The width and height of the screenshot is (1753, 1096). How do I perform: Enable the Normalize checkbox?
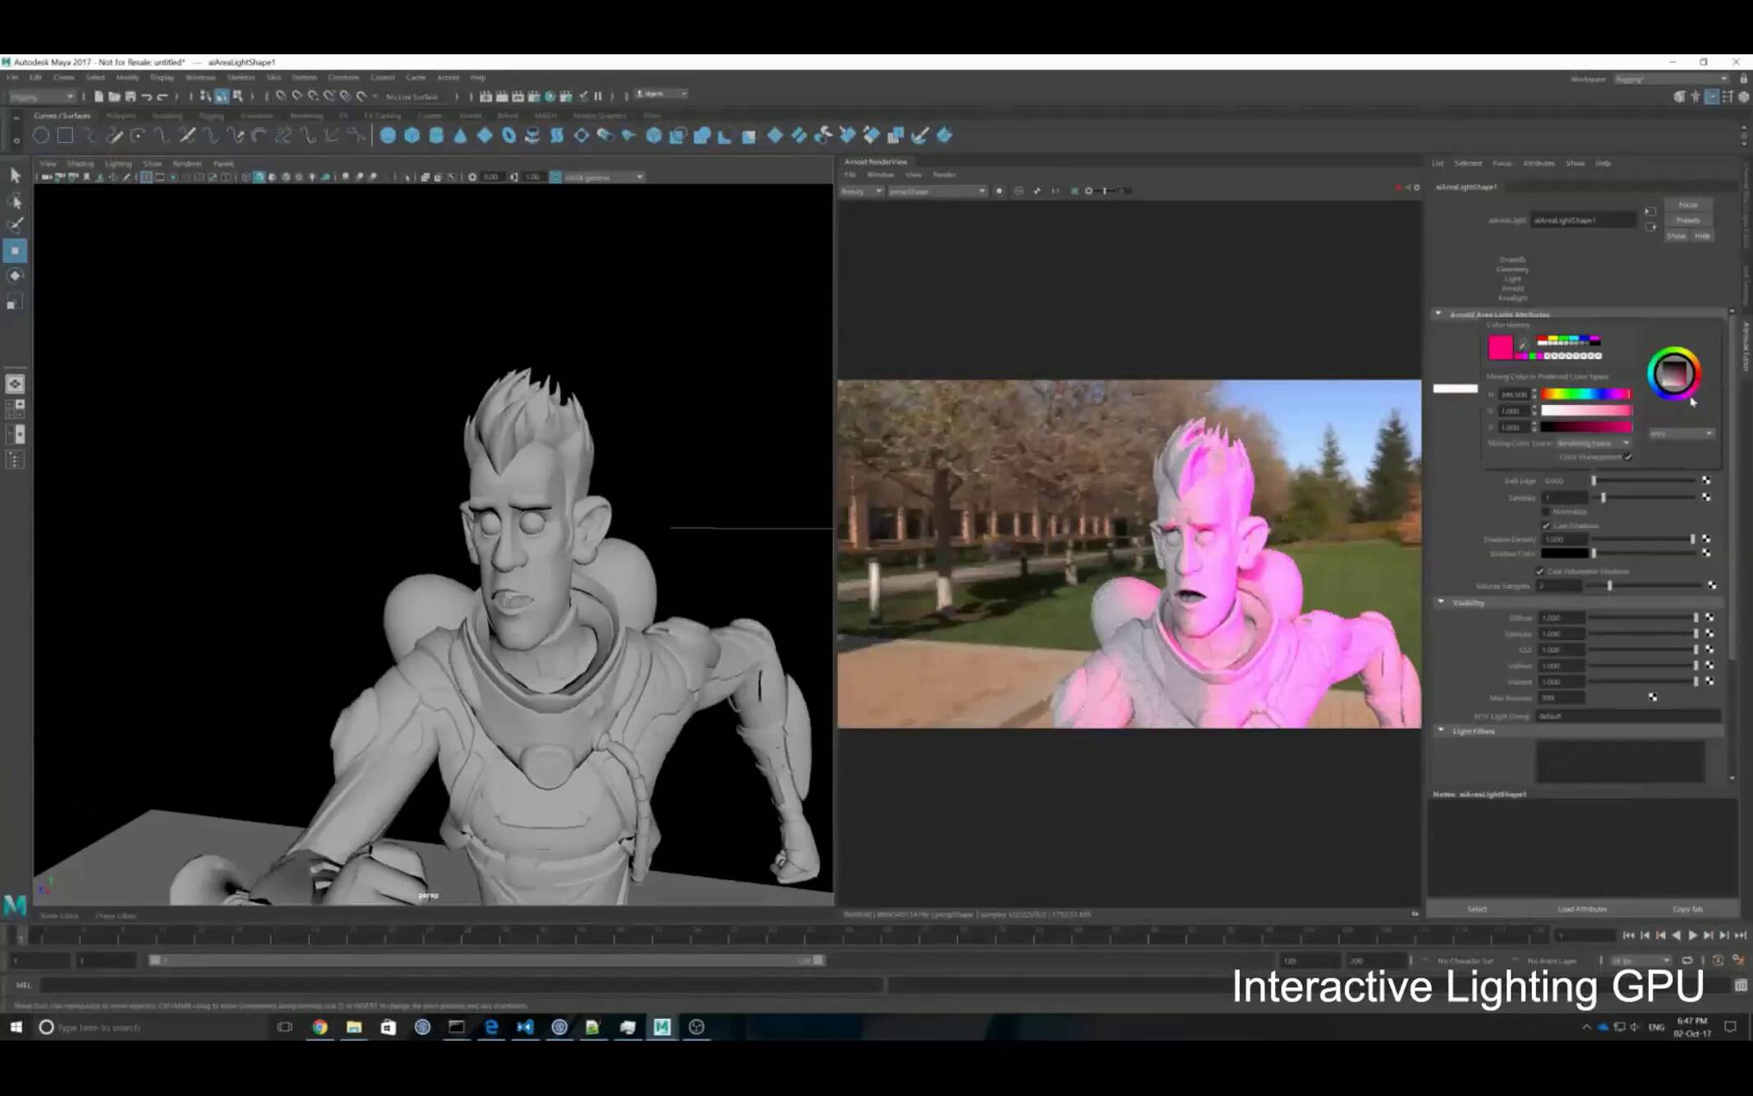coord(1546,512)
